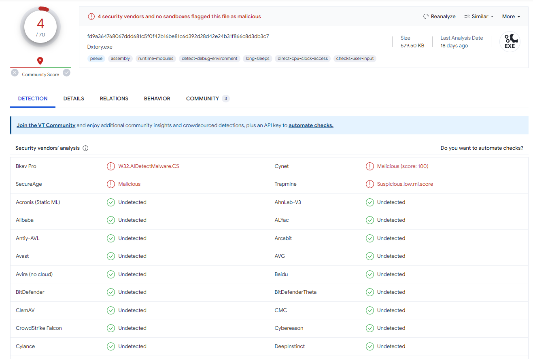The height and width of the screenshot is (359, 533).
Task: Click the '4 security vendors' flagged-malicious message
Action: pos(179,17)
